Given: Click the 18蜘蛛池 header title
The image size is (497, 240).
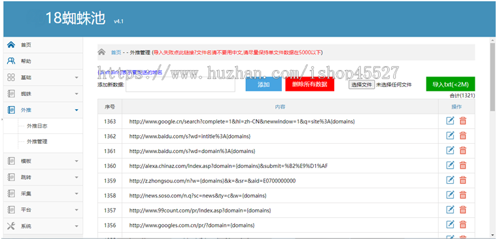Looking at the screenshot, I should 75,18.
